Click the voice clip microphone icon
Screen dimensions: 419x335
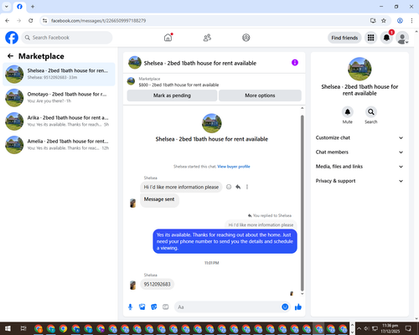pos(130,307)
